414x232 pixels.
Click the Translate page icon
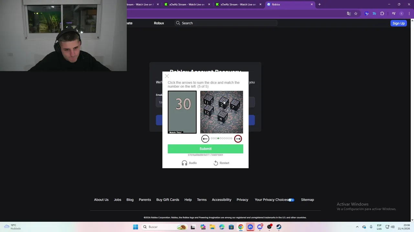coord(349,14)
